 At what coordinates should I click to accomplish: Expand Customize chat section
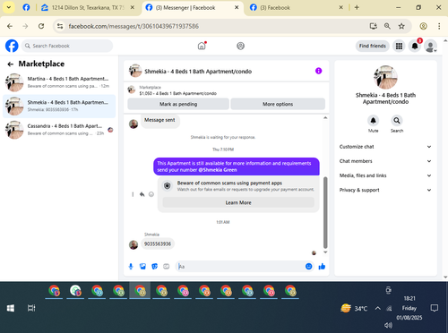click(385, 147)
